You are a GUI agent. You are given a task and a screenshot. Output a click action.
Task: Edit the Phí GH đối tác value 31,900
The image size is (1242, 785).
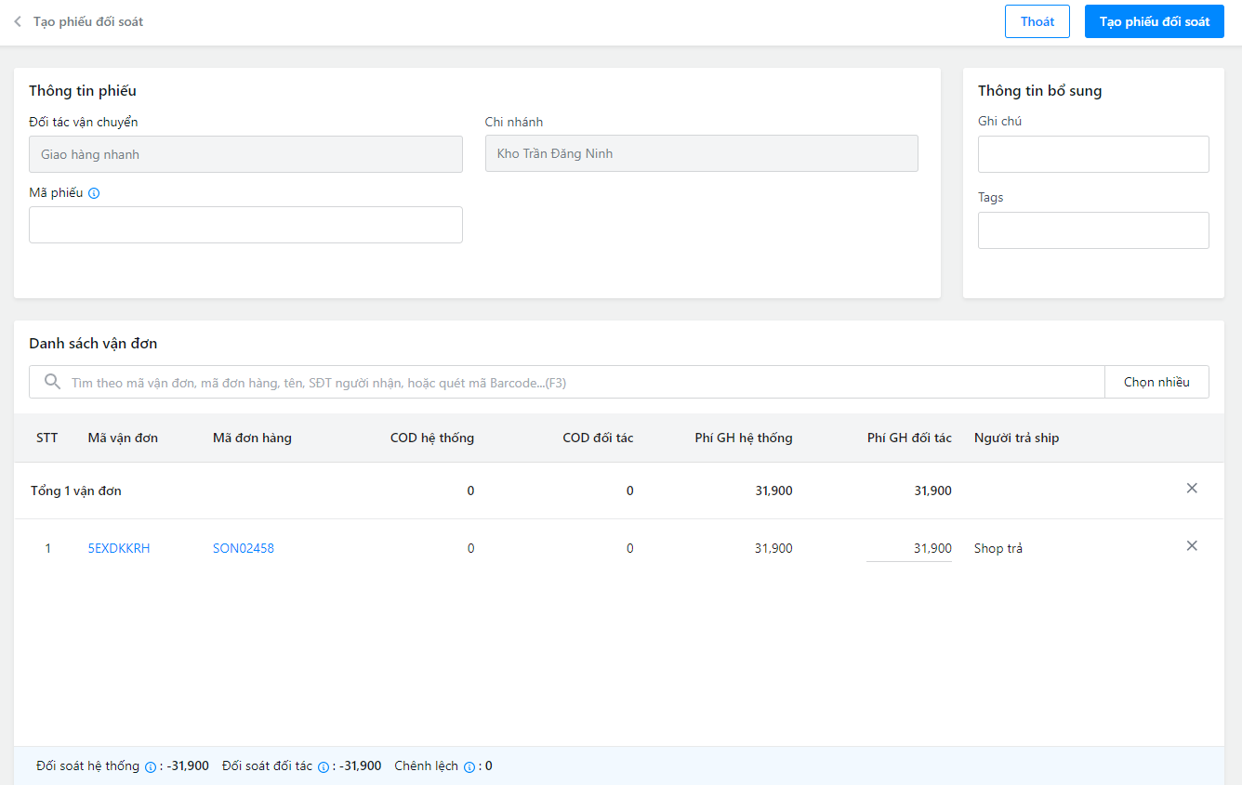pos(909,548)
